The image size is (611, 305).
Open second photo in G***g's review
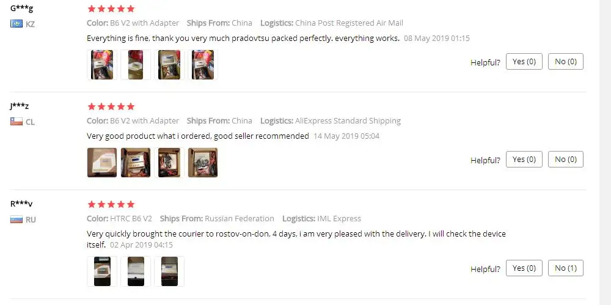[136, 65]
